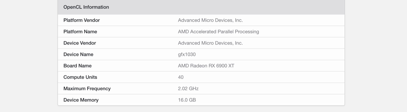Click the Device Vendor label
Viewport: 407px width, 112px height.
(x=80, y=43)
